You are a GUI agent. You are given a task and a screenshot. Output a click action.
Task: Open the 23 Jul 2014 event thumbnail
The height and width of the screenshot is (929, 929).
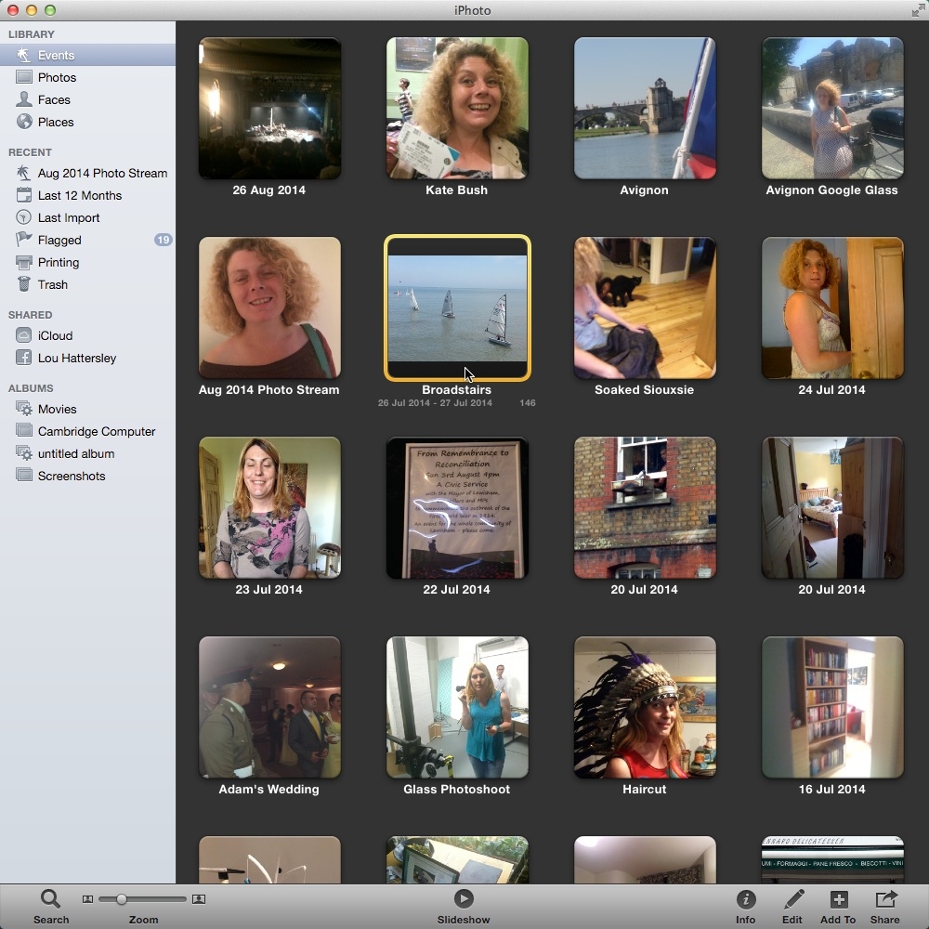click(x=269, y=508)
